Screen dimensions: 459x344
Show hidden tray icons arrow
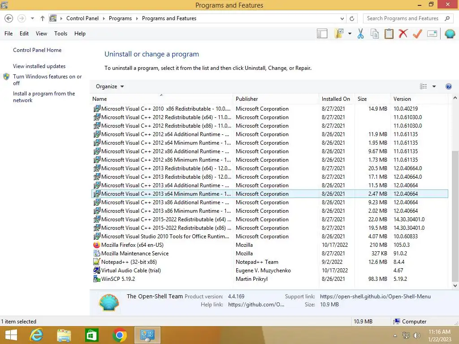tap(395, 335)
